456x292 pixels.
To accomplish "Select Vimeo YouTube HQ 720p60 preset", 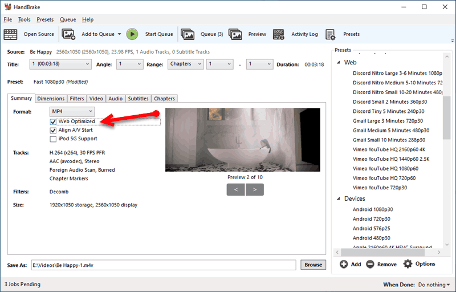I will click(x=384, y=178).
